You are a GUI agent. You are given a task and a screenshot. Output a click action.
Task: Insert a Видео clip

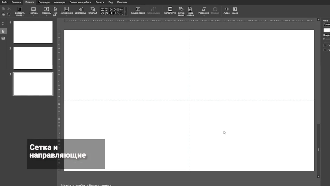(x=235, y=11)
